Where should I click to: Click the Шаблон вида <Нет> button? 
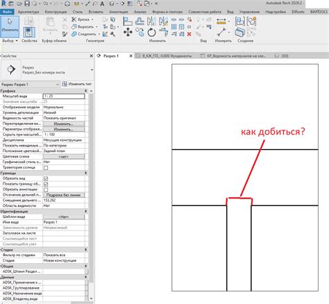[64, 217]
